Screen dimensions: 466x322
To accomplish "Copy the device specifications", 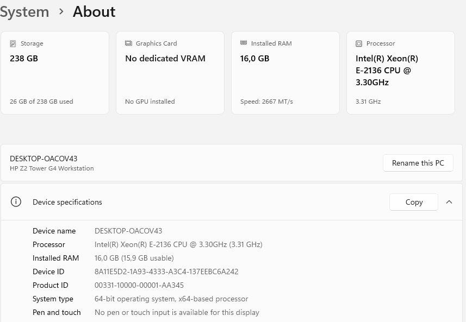I will tap(414, 202).
